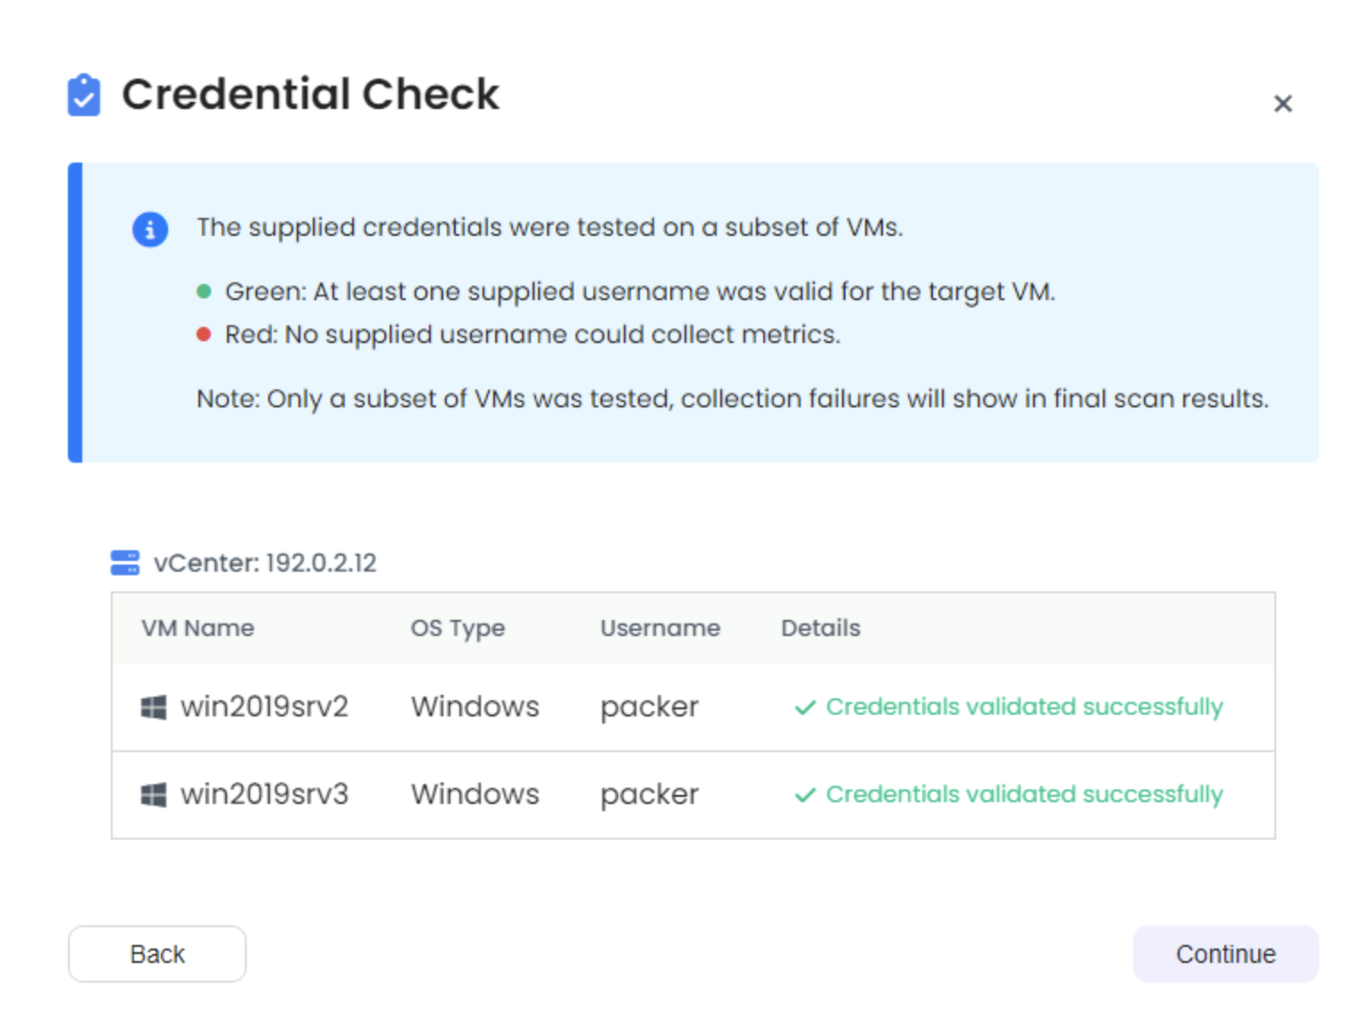
Task: Click the vCenter: 192.0.2.12 label
Action: tap(265, 563)
